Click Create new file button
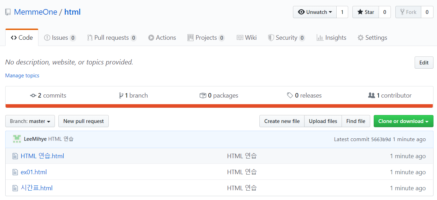 (282, 121)
